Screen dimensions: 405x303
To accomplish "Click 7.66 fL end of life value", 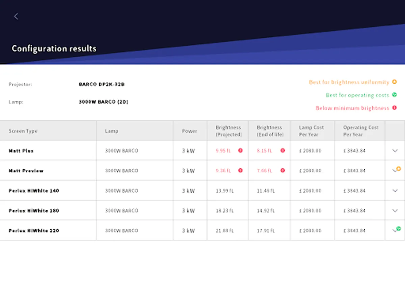I will click(x=264, y=171).
